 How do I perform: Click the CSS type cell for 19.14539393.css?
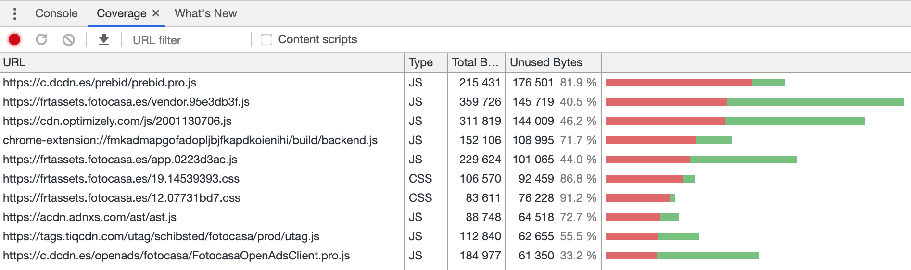click(x=420, y=179)
